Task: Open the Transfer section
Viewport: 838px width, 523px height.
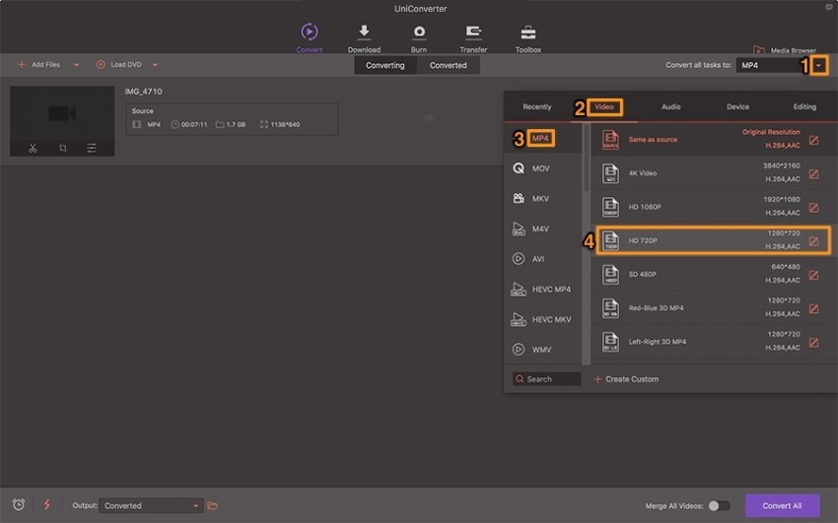Action: 473,38
